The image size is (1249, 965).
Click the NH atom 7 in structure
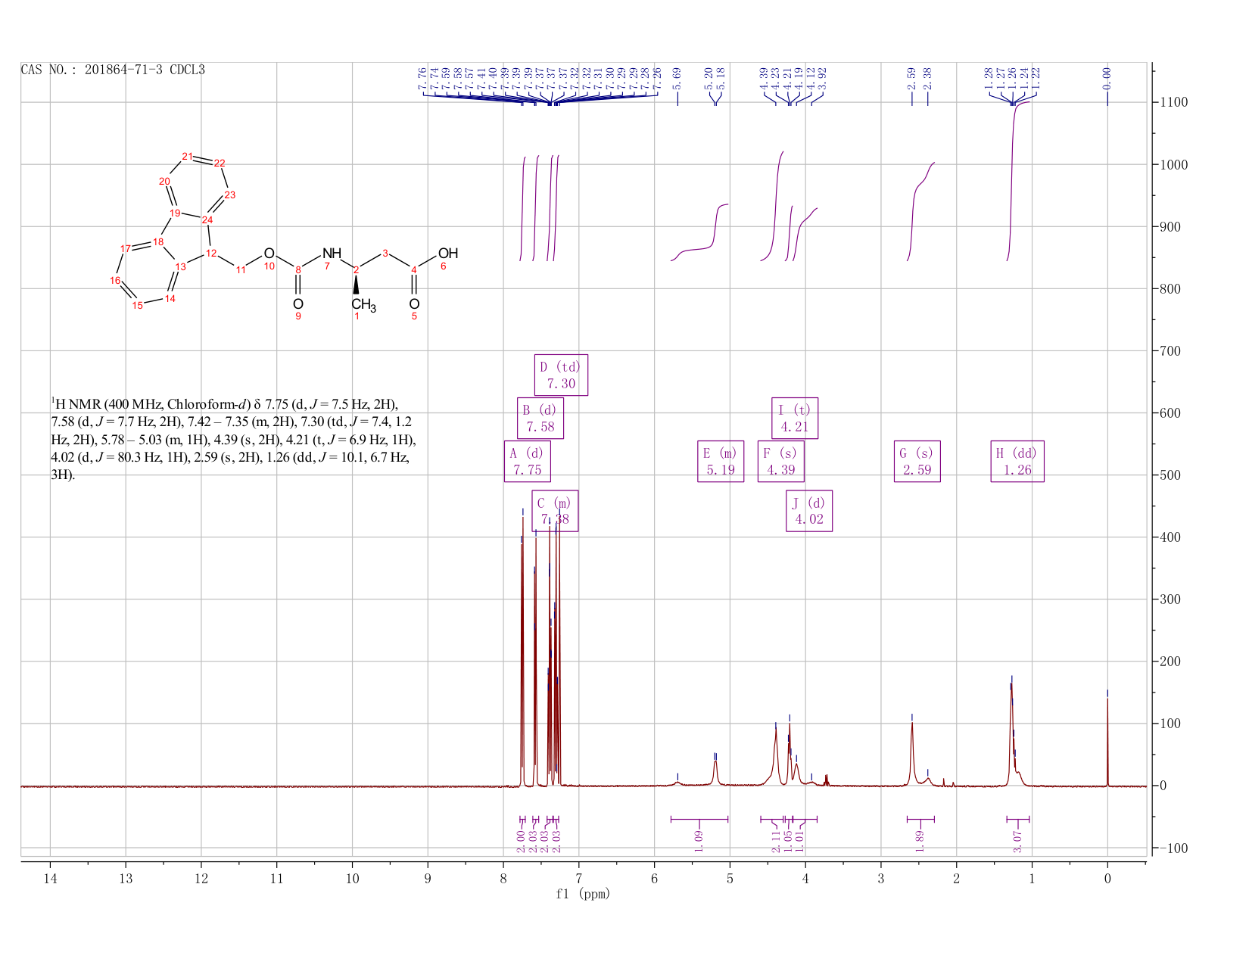332,254
